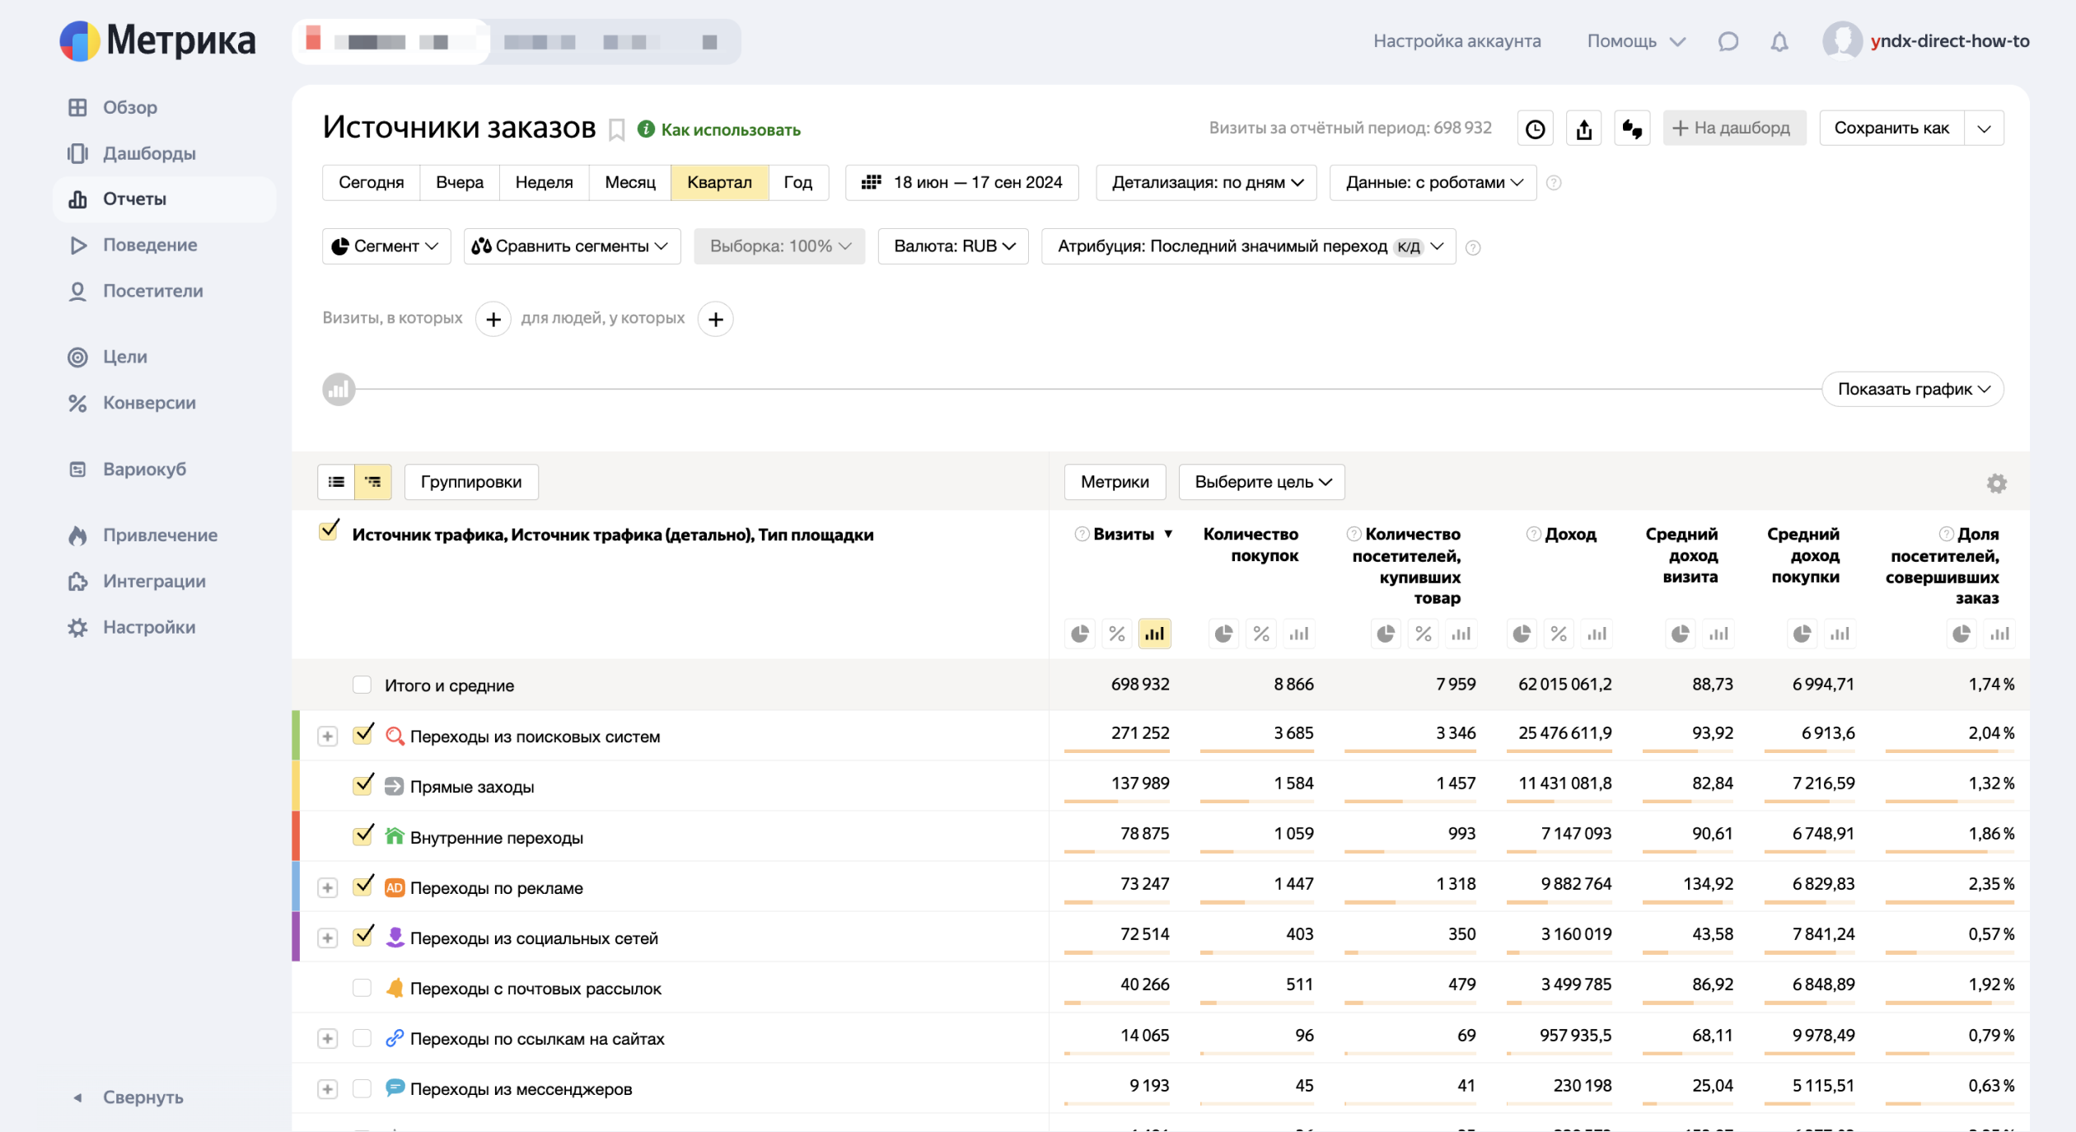The width and height of the screenshot is (2076, 1132).
Task: Uncheck Прямые заходы row checkbox
Action: coord(362,786)
